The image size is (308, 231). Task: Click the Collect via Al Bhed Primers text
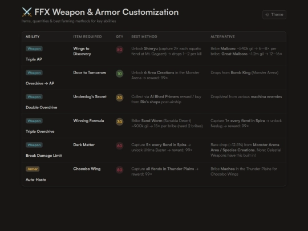pyautogui.click(x=166, y=99)
